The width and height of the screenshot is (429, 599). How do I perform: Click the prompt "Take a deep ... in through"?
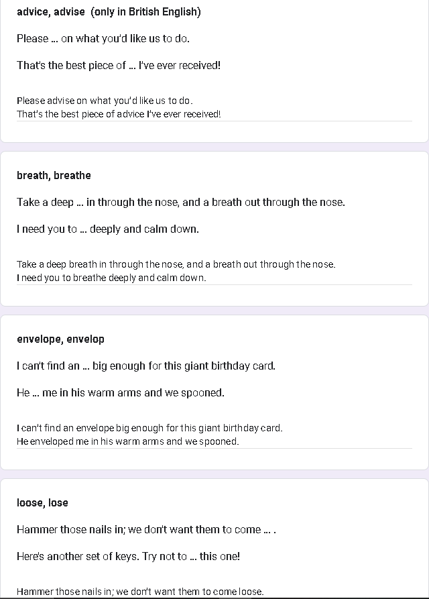[x=181, y=203]
